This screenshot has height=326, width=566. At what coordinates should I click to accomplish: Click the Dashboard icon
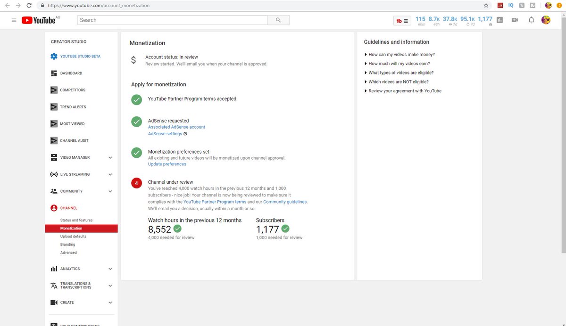tap(54, 73)
